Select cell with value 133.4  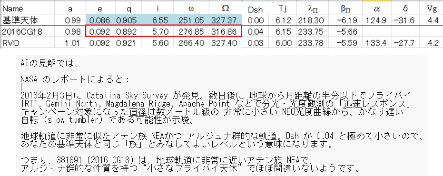(x=376, y=43)
